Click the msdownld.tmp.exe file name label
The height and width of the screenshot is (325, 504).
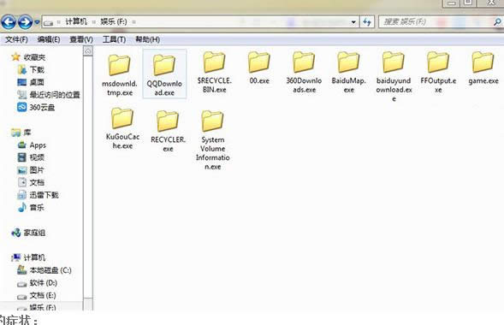click(x=120, y=88)
